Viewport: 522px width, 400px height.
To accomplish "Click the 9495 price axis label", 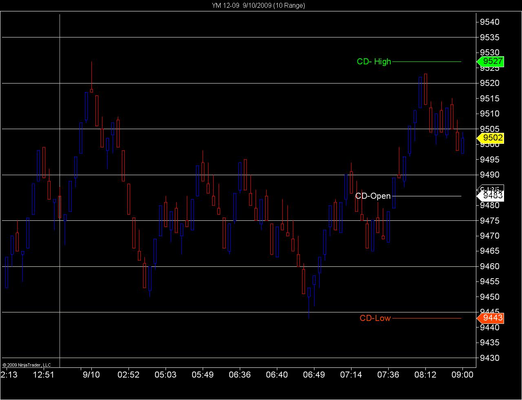I will pos(490,160).
